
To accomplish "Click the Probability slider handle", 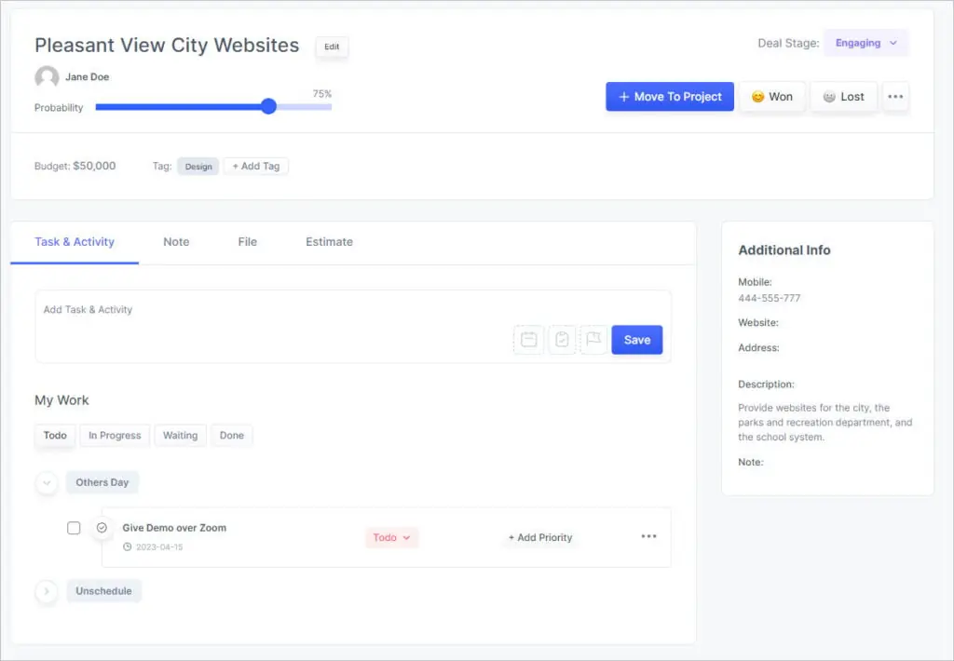I will pos(268,107).
